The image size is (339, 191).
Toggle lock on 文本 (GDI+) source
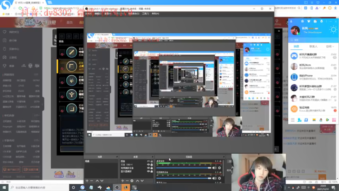point(152,165)
